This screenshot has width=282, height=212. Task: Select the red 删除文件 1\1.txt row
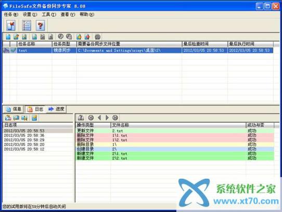(175, 135)
